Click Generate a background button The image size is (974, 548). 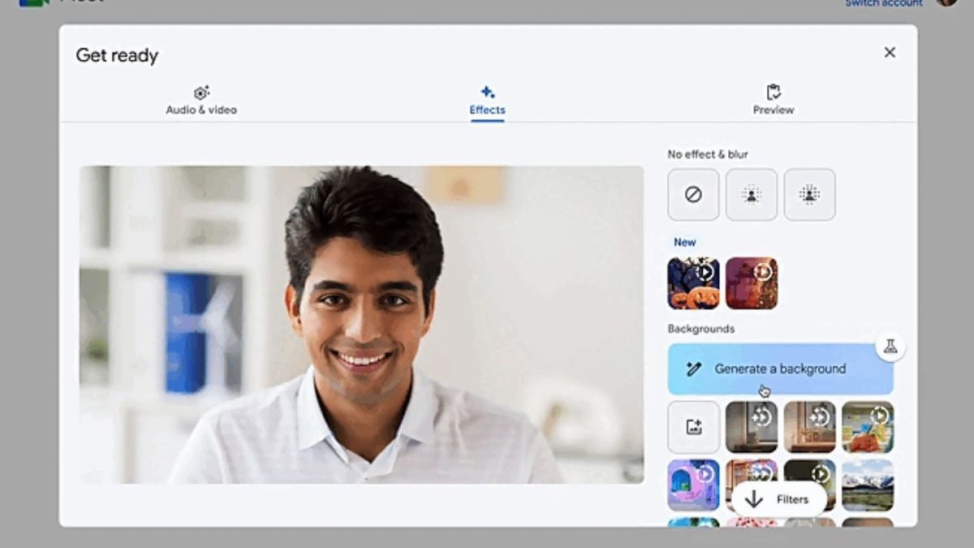780,369
